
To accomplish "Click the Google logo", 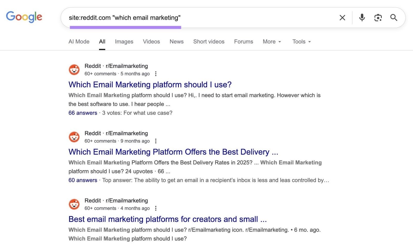I will click(x=24, y=17).
